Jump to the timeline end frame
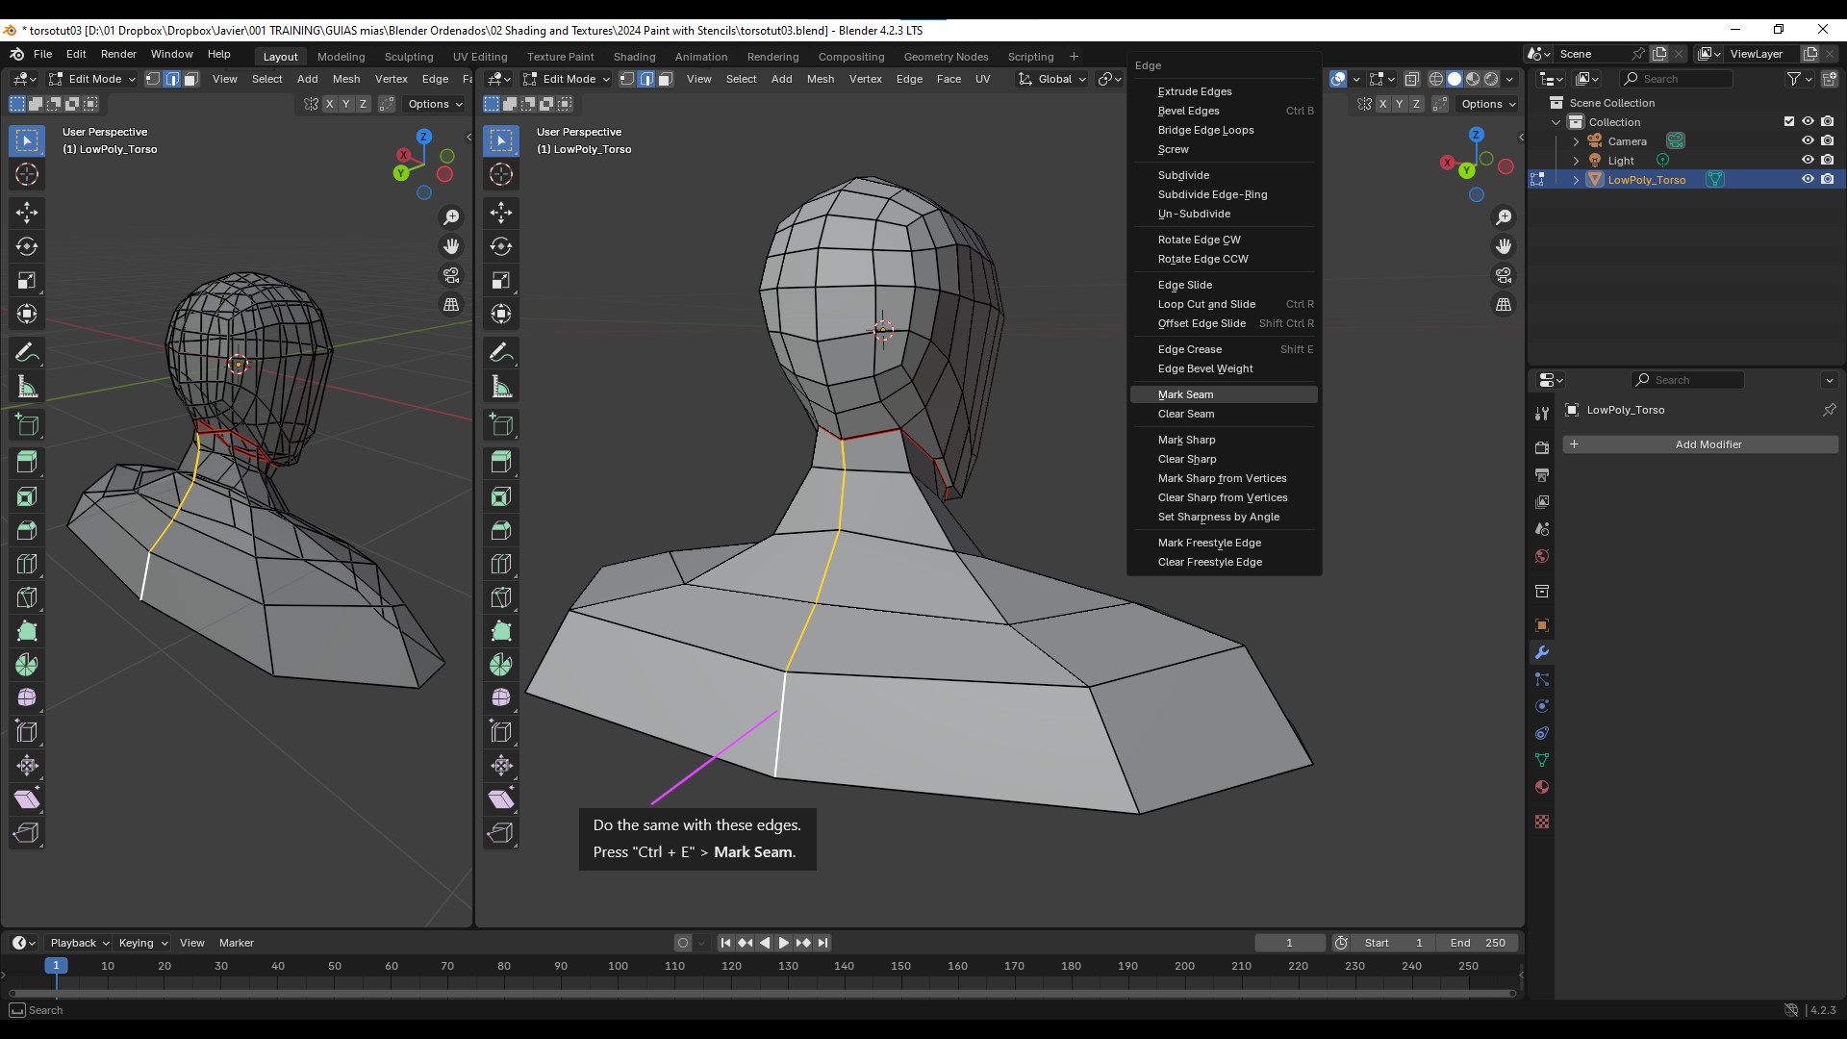The image size is (1847, 1039). (x=822, y=943)
